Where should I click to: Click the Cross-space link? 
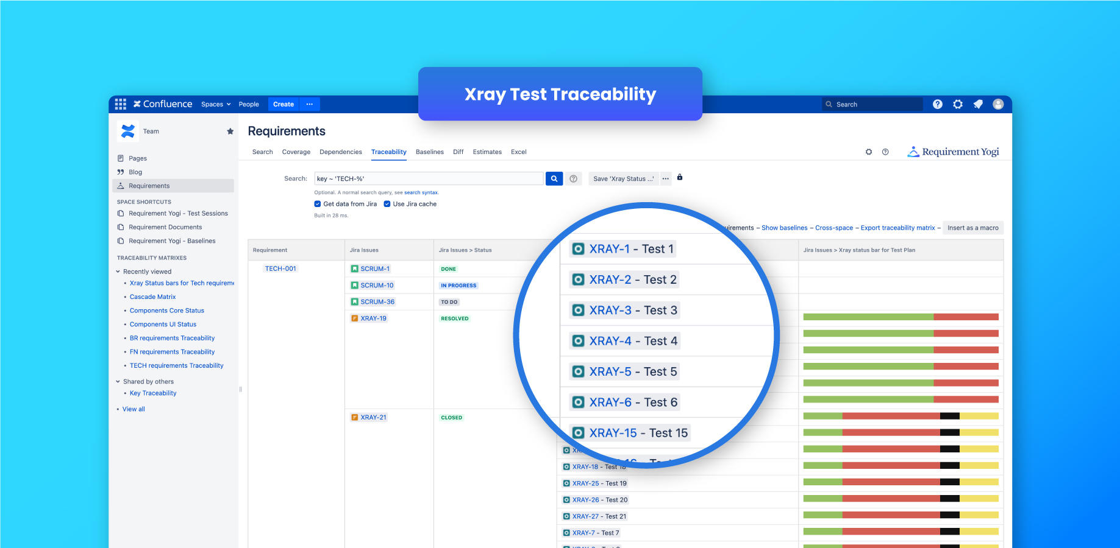(x=834, y=228)
